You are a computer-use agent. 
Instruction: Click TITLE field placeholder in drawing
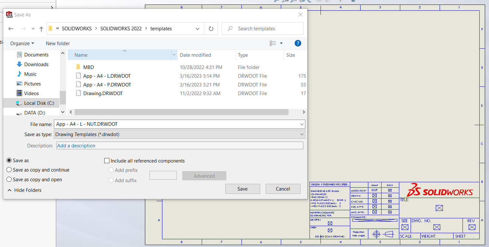click(x=439, y=208)
